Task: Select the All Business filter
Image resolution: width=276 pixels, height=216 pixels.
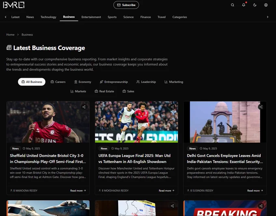Action: click(32, 82)
